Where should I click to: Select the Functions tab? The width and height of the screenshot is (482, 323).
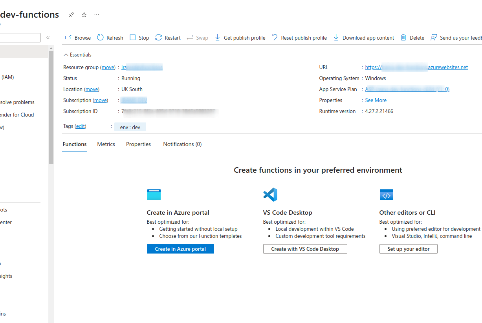[x=75, y=144]
